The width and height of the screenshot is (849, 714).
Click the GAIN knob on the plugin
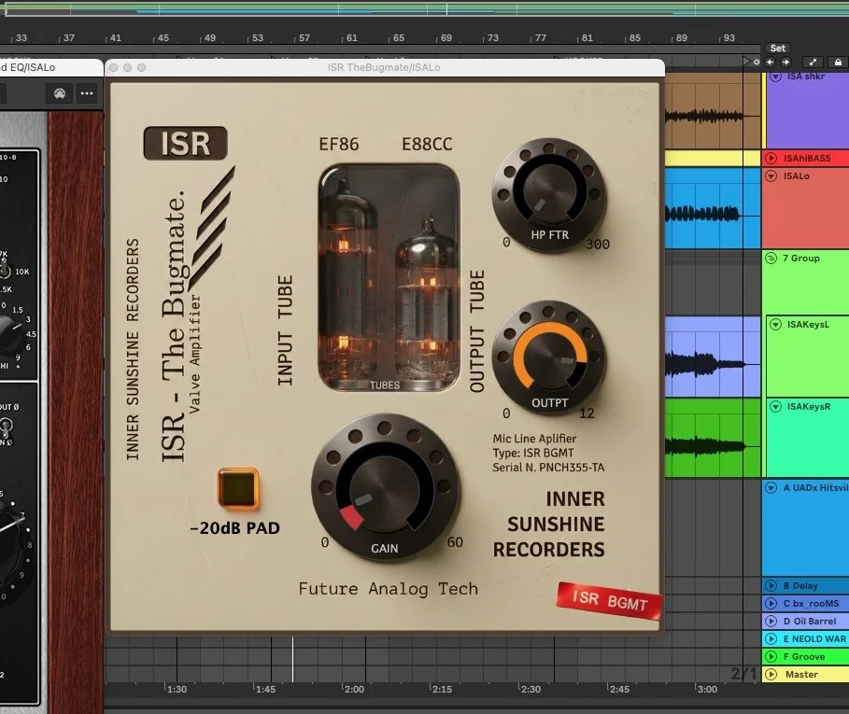point(387,485)
